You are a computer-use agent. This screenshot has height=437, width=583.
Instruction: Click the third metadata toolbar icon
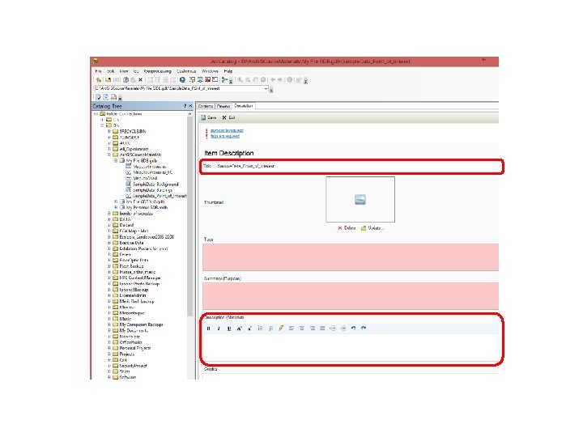(114, 97)
